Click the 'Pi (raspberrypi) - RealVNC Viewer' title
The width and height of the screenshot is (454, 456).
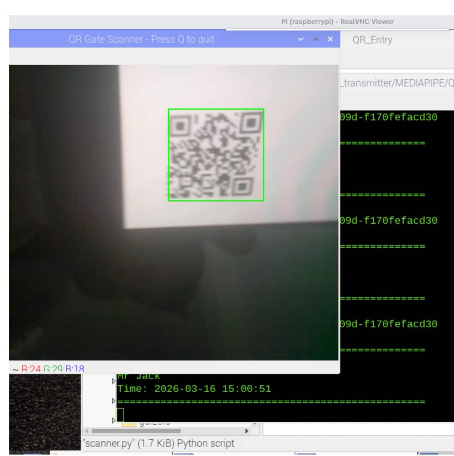[337, 22]
